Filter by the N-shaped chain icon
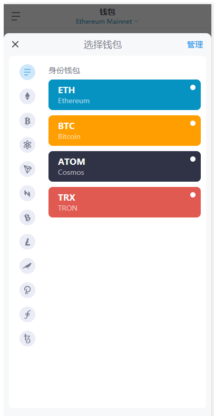 [27, 193]
